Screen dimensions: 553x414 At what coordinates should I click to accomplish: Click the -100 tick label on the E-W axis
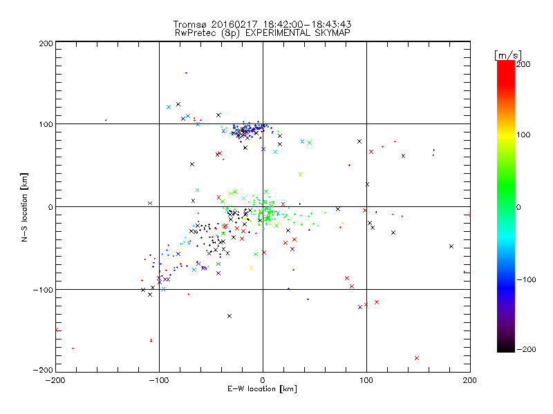[159, 380]
